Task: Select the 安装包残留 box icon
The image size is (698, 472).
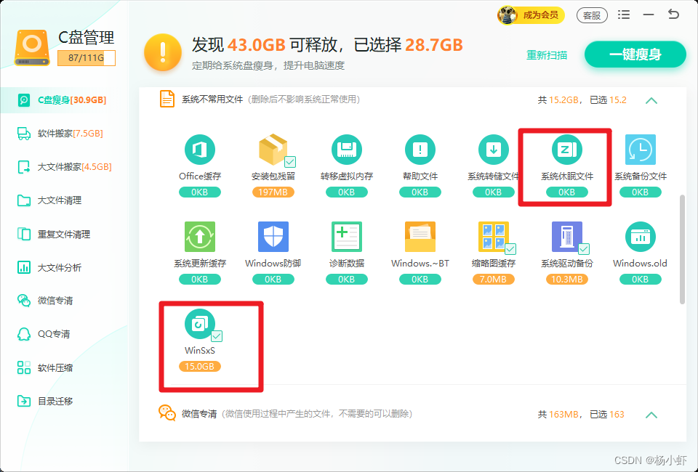Action: pos(273,150)
